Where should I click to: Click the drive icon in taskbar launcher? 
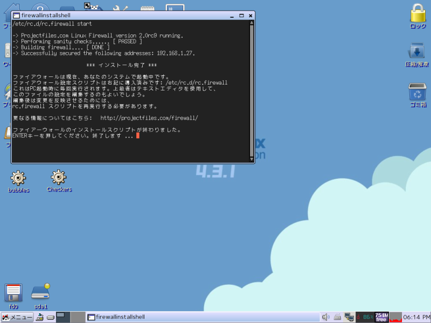point(50,318)
